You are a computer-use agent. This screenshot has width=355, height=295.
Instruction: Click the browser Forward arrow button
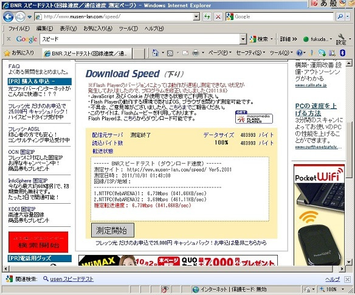[20, 17]
